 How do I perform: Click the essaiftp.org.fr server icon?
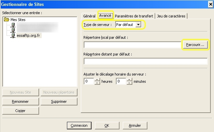point(13,35)
